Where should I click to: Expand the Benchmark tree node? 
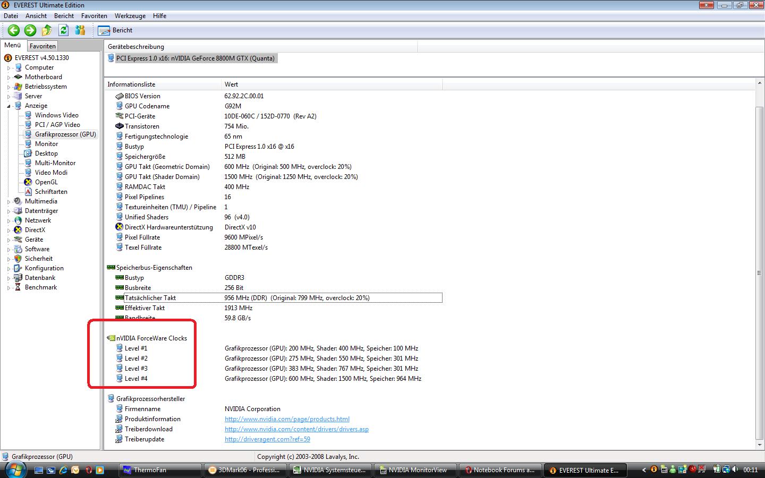[x=8, y=288]
